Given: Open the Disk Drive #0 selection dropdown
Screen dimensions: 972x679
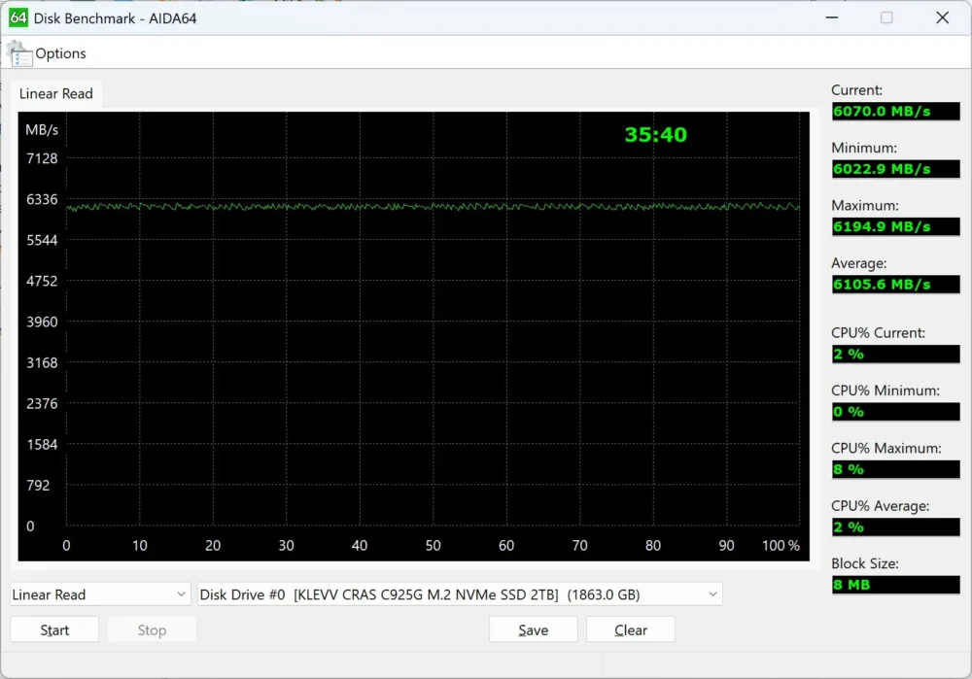Looking at the screenshot, I should (460, 594).
